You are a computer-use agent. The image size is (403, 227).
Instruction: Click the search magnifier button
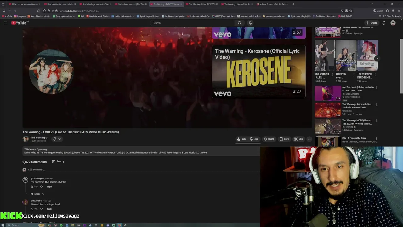(240, 23)
